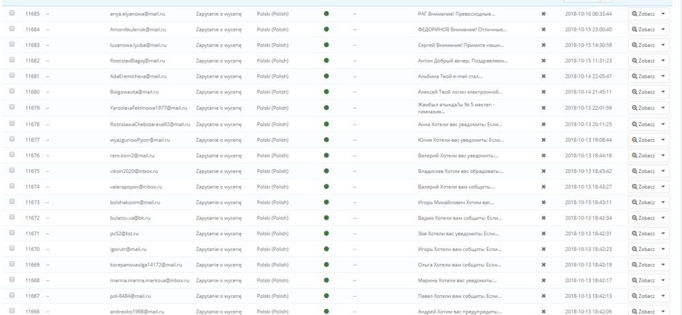Click status dot for row 11677

tap(326, 140)
